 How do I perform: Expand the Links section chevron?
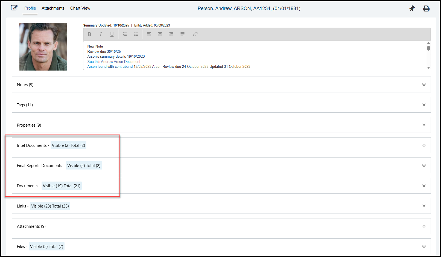[x=424, y=206]
